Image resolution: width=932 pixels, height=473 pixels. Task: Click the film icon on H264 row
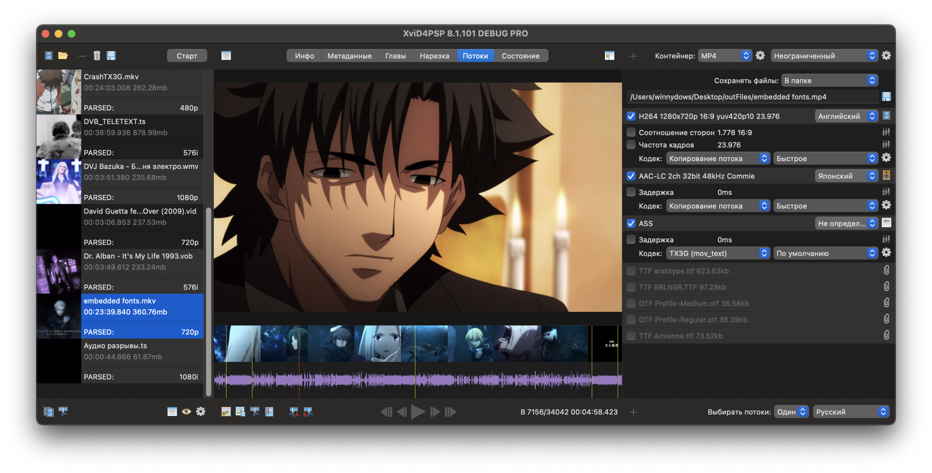(x=886, y=116)
